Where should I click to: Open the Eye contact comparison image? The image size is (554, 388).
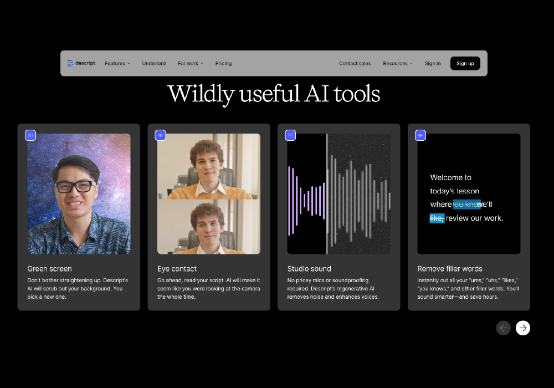[x=209, y=194]
